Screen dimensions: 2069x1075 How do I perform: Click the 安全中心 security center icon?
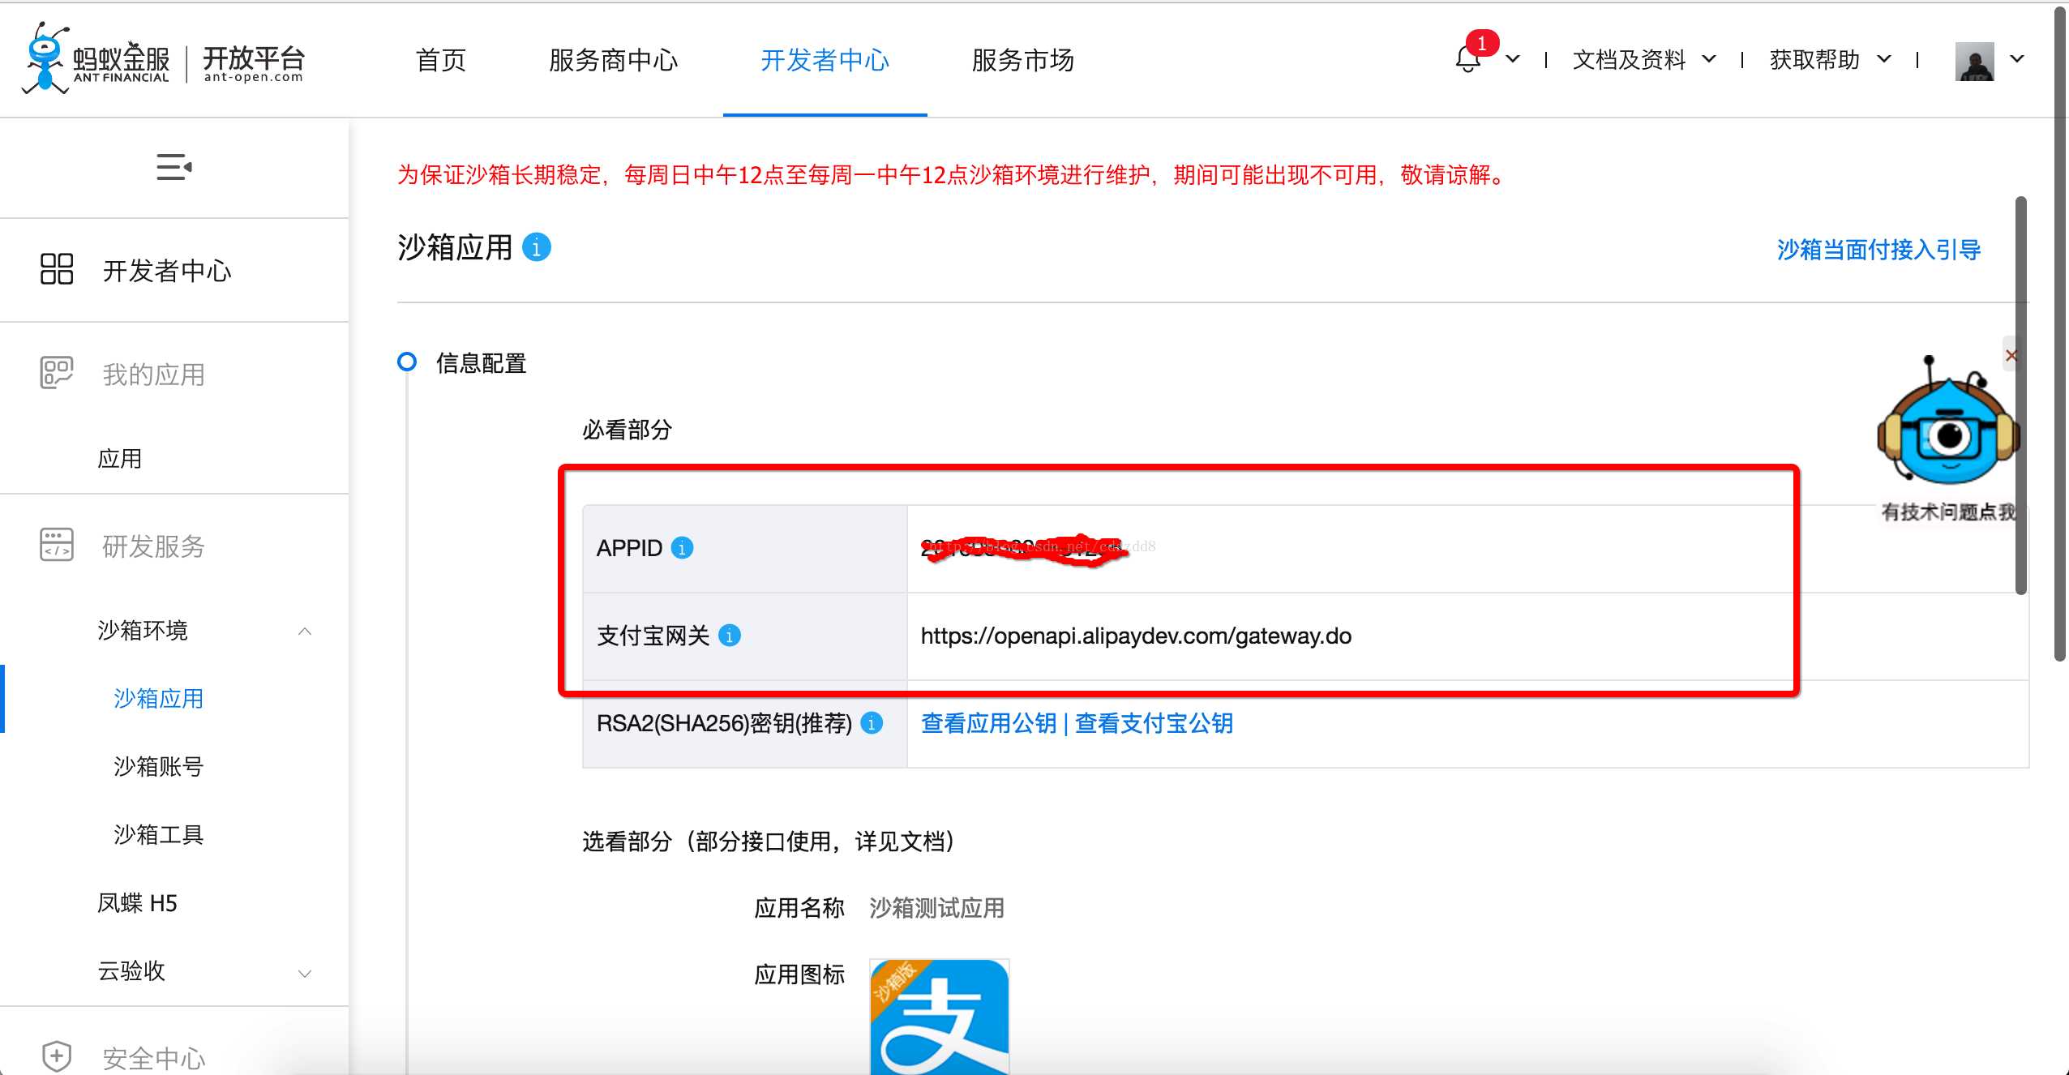[x=55, y=1051]
